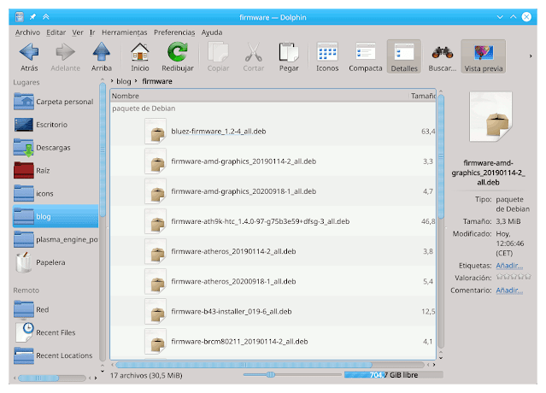Open the Archivo menu
546x393 pixels.
tap(27, 32)
